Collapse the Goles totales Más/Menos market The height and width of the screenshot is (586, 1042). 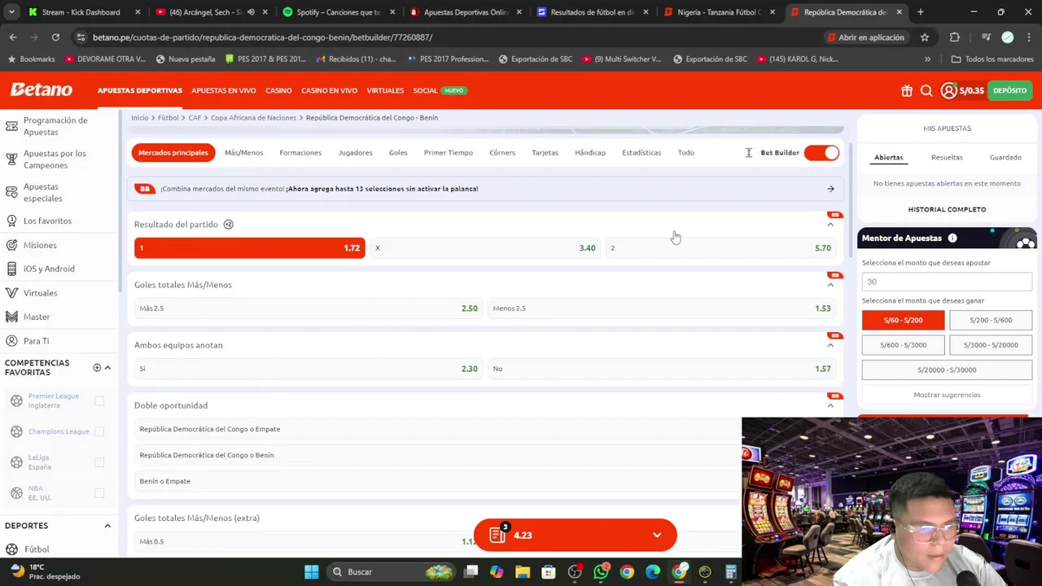point(830,285)
